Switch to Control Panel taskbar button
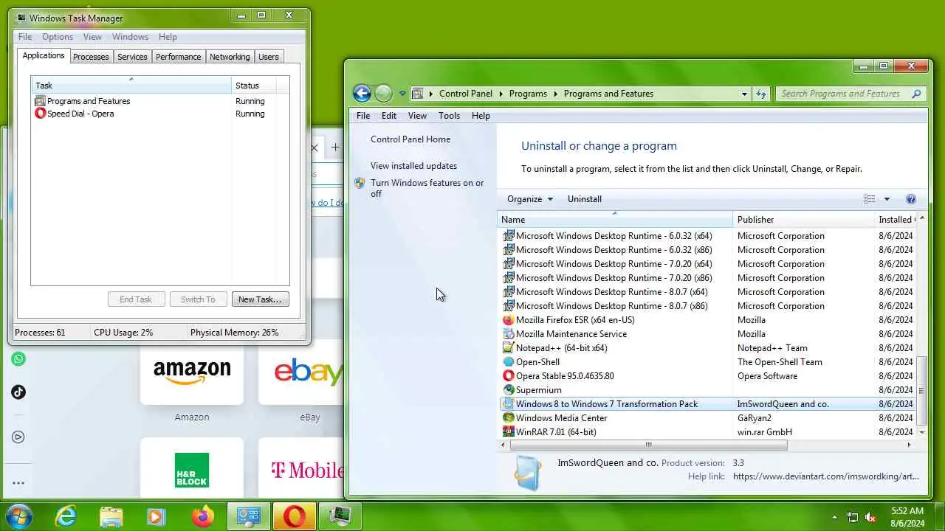The width and height of the screenshot is (945, 531). pyautogui.click(x=248, y=517)
